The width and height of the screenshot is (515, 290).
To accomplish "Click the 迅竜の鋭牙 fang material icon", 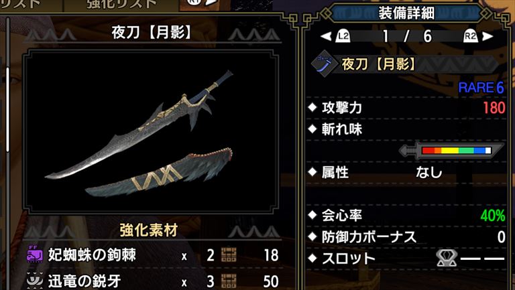I will (x=34, y=281).
